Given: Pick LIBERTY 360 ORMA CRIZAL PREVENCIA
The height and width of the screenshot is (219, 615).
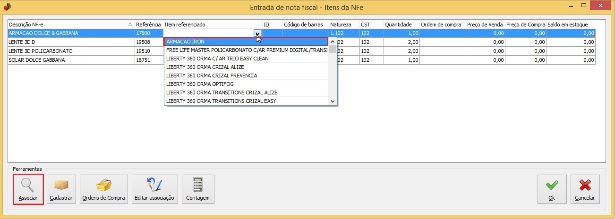Looking at the screenshot, I should 246,76.
